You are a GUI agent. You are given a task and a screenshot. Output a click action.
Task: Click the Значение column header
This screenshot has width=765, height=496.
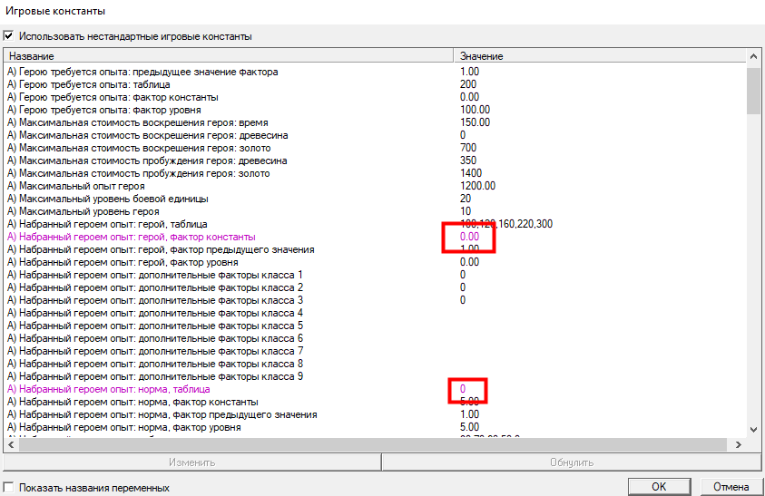coord(600,56)
